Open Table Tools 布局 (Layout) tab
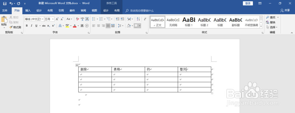 coord(117,11)
